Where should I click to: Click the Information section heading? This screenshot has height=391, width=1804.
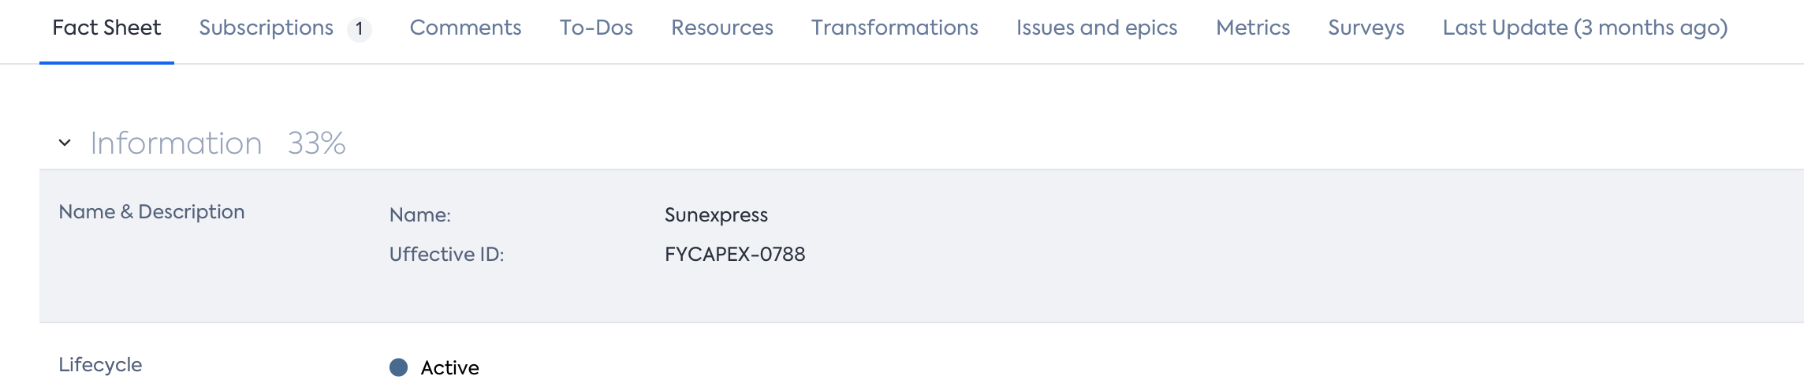click(176, 143)
